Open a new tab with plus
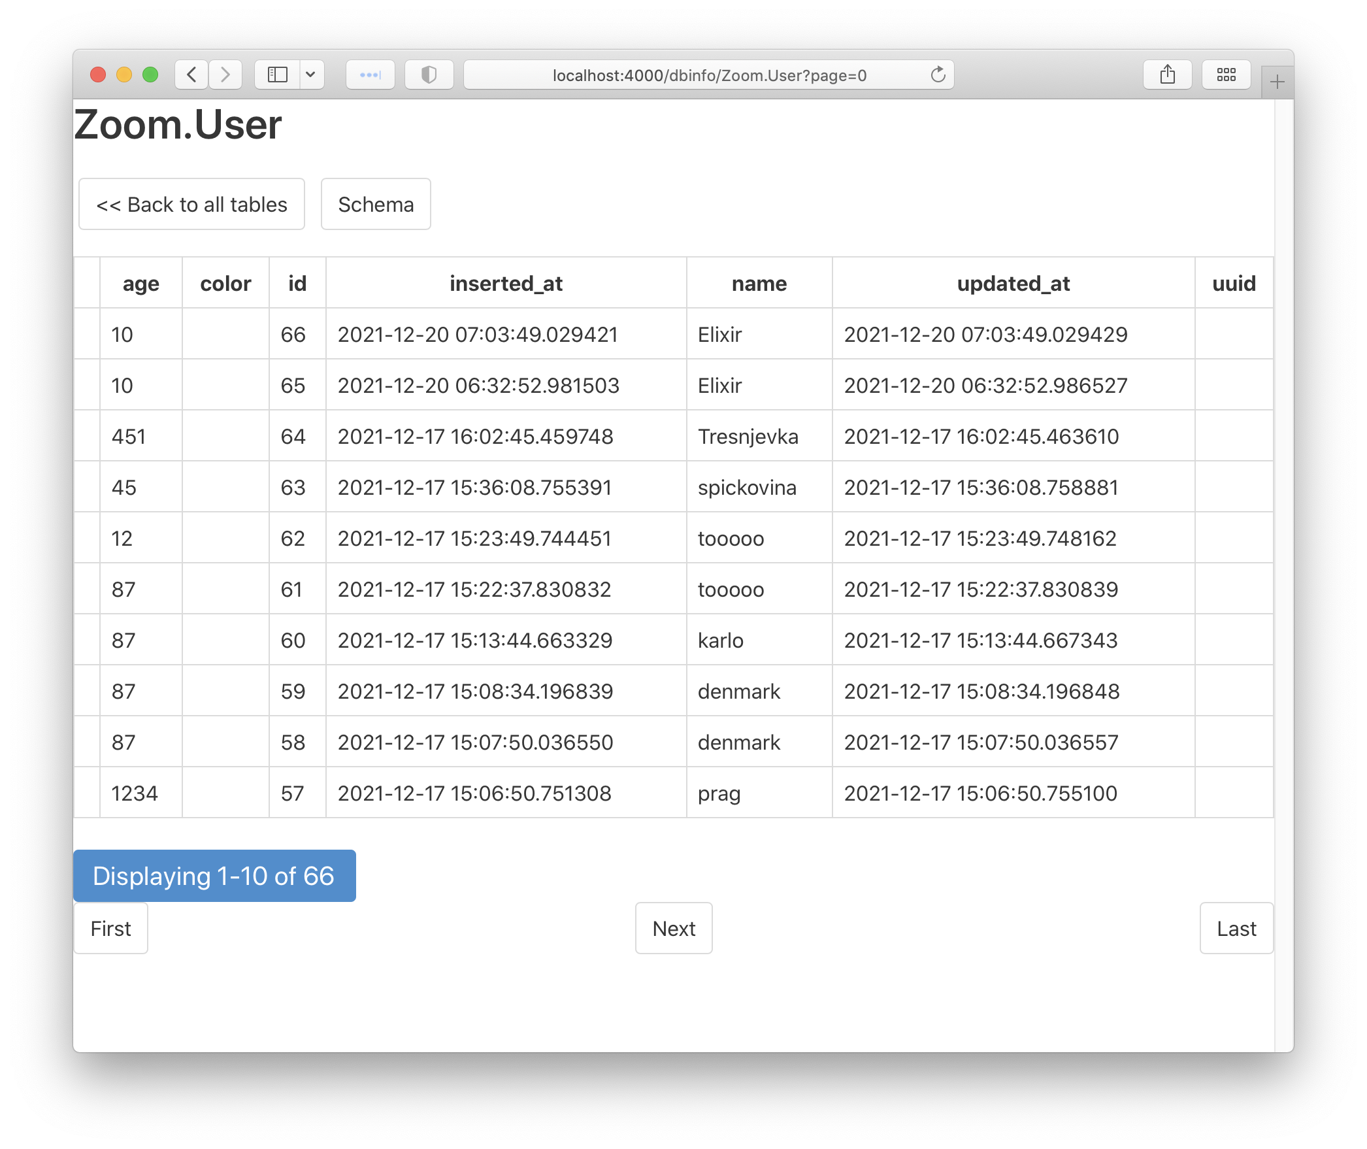This screenshot has height=1149, width=1367. 1277,82
